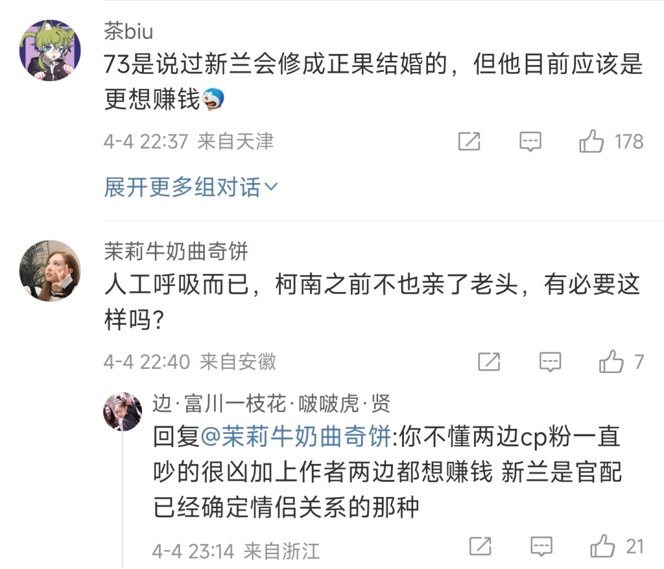Tap the chevron next to 展开更多组对话

(271, 187)
